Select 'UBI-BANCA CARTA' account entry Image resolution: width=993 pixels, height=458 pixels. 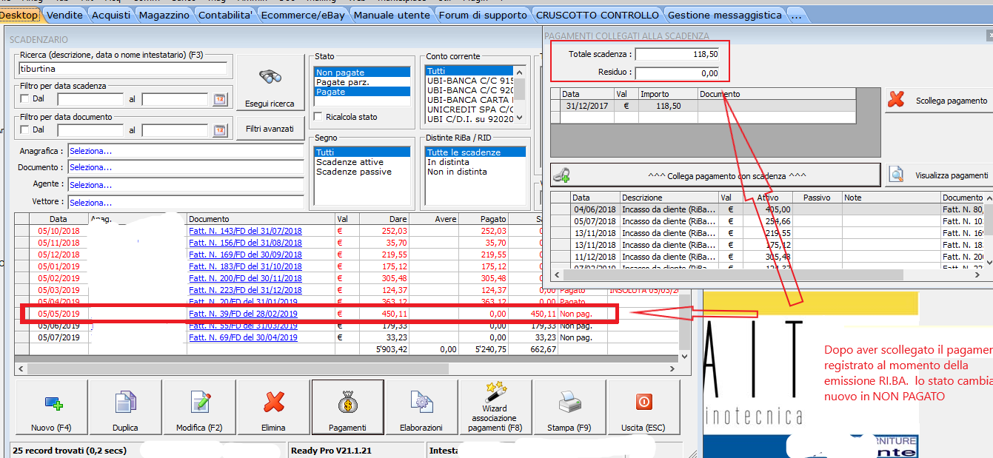(x=470, y=99)
